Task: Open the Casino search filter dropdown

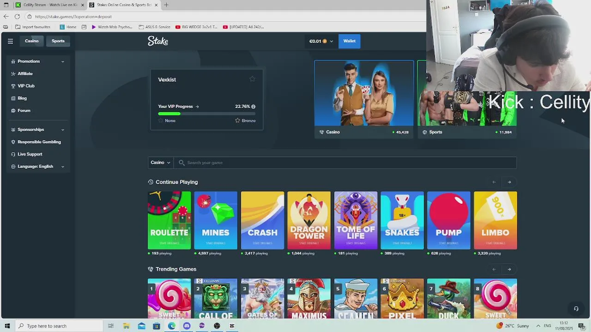Action: click(x=160, y=162)
